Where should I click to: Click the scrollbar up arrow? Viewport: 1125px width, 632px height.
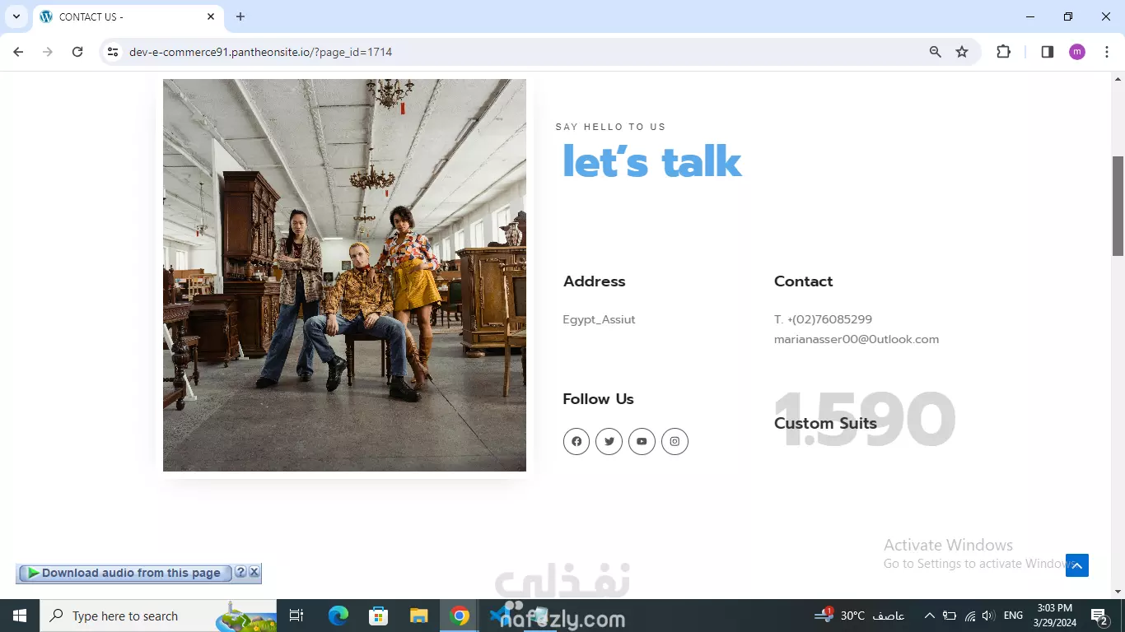(x=1118, y=79)
